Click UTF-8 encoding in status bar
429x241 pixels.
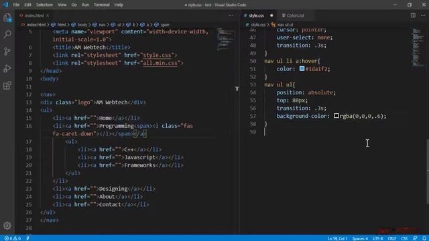[377, 238]
